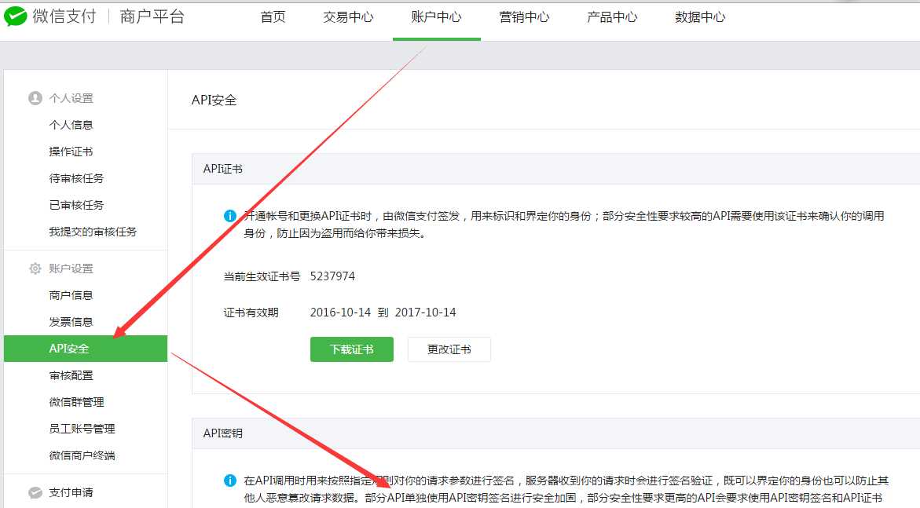Click the expiry date 2017-10-14
This screenshot has width=920, height=508.
pyautogui.click(x=425, y=312)
